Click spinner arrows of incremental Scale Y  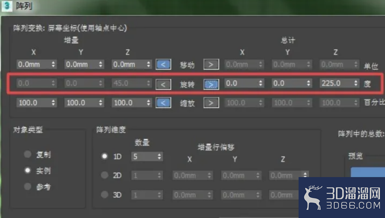tap(101, 103)
